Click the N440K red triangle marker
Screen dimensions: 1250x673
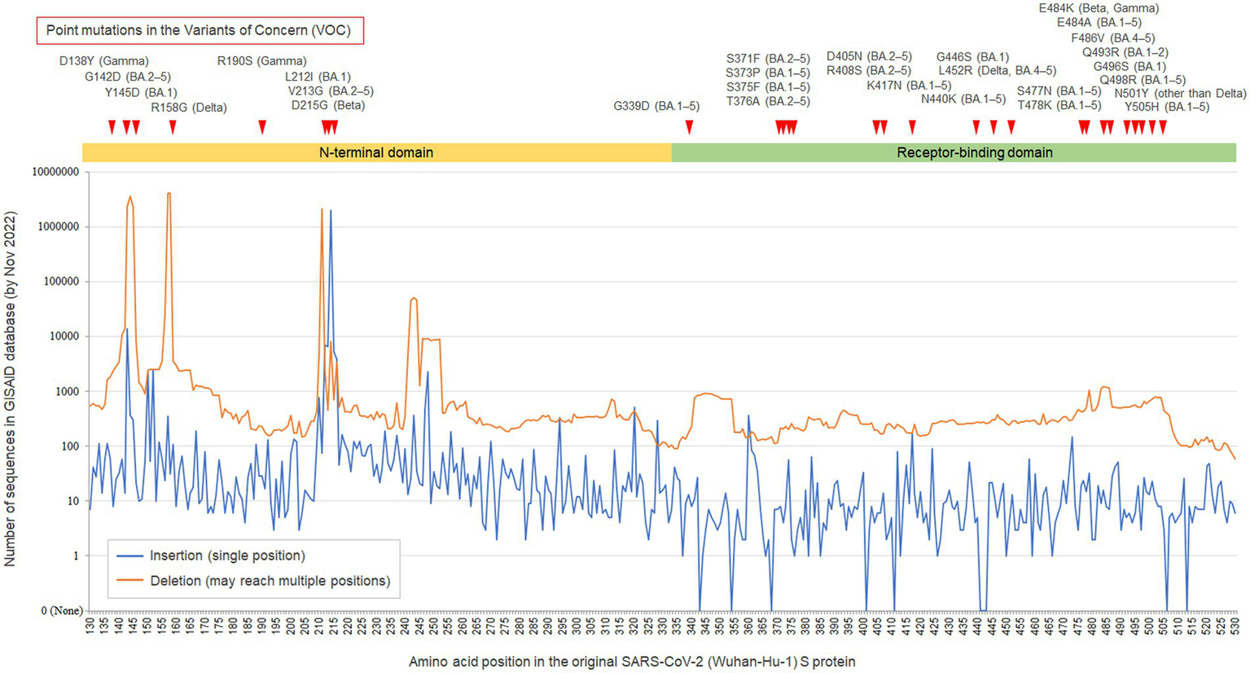[976, 126]
